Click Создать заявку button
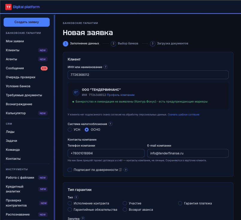Screen dimensions: 241x220 (x=27, y=22)
